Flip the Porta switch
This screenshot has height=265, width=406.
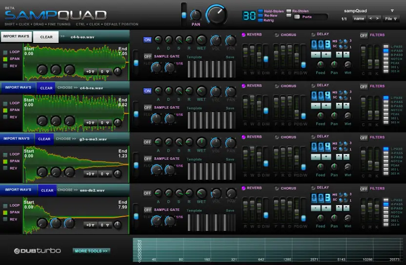coord(297,17)
